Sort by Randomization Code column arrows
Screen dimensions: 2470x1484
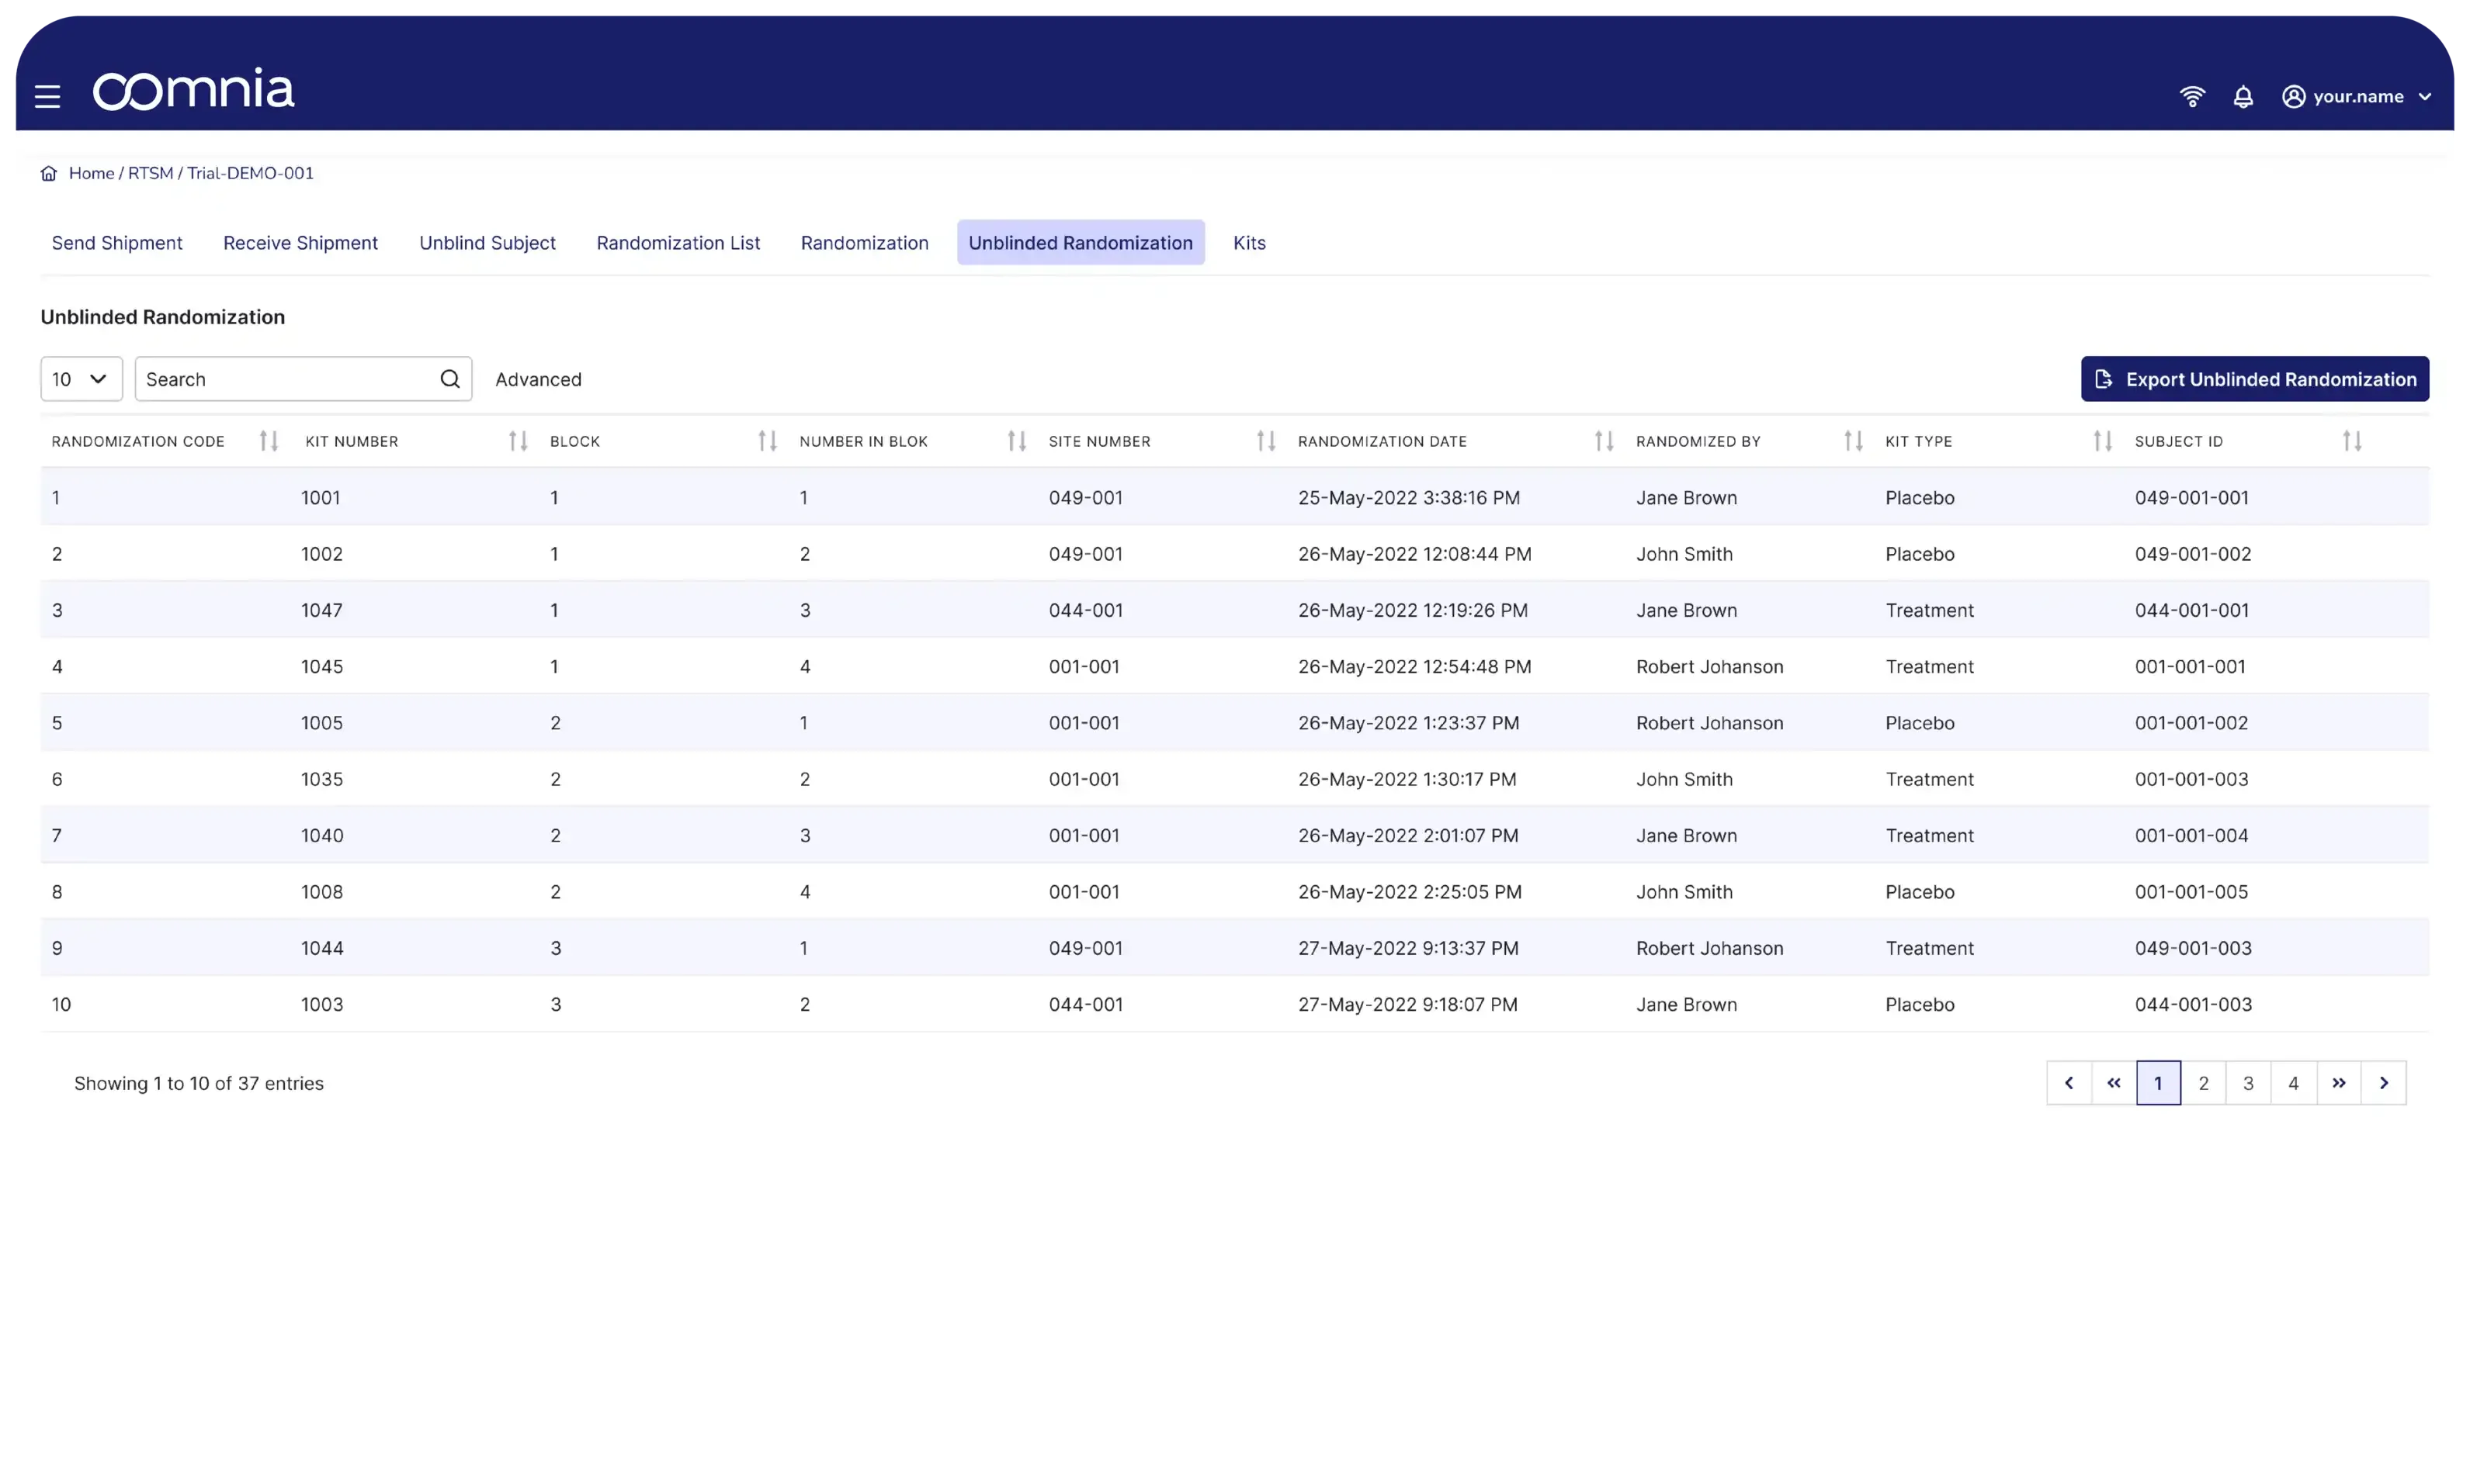268,441
